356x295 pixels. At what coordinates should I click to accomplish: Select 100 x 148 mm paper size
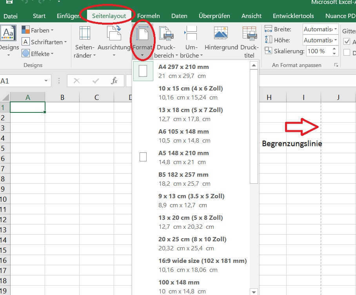[x=191, y=286]
